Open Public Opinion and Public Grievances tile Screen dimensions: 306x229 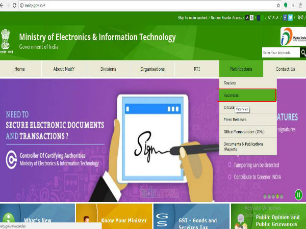(269, 216)
